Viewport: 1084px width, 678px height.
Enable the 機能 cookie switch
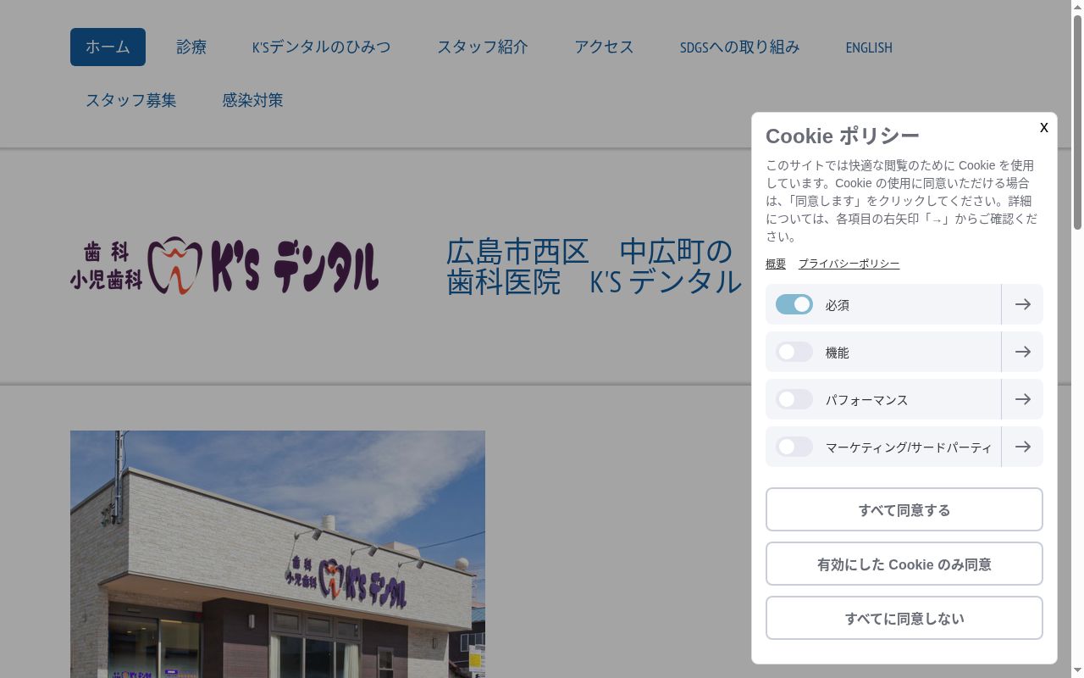tap(794, 352)
